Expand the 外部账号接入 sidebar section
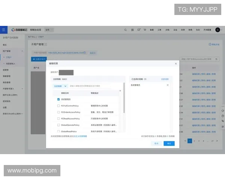Image resolution: width=225 pixels, height=180 pixels. coord(22,88)
